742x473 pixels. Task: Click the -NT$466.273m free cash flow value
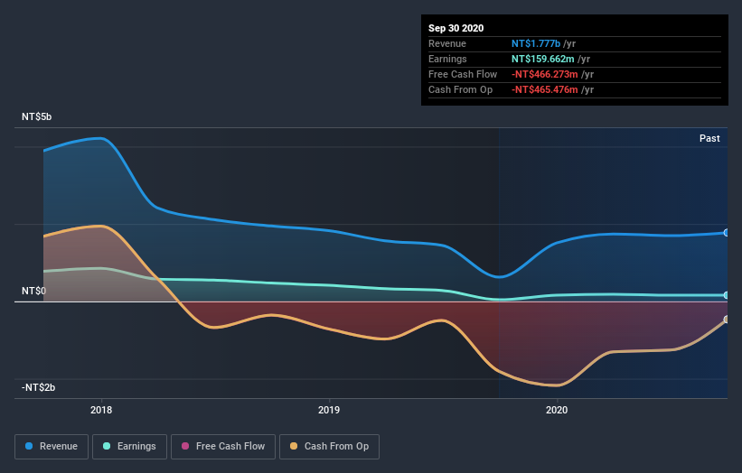pos(545,74)
